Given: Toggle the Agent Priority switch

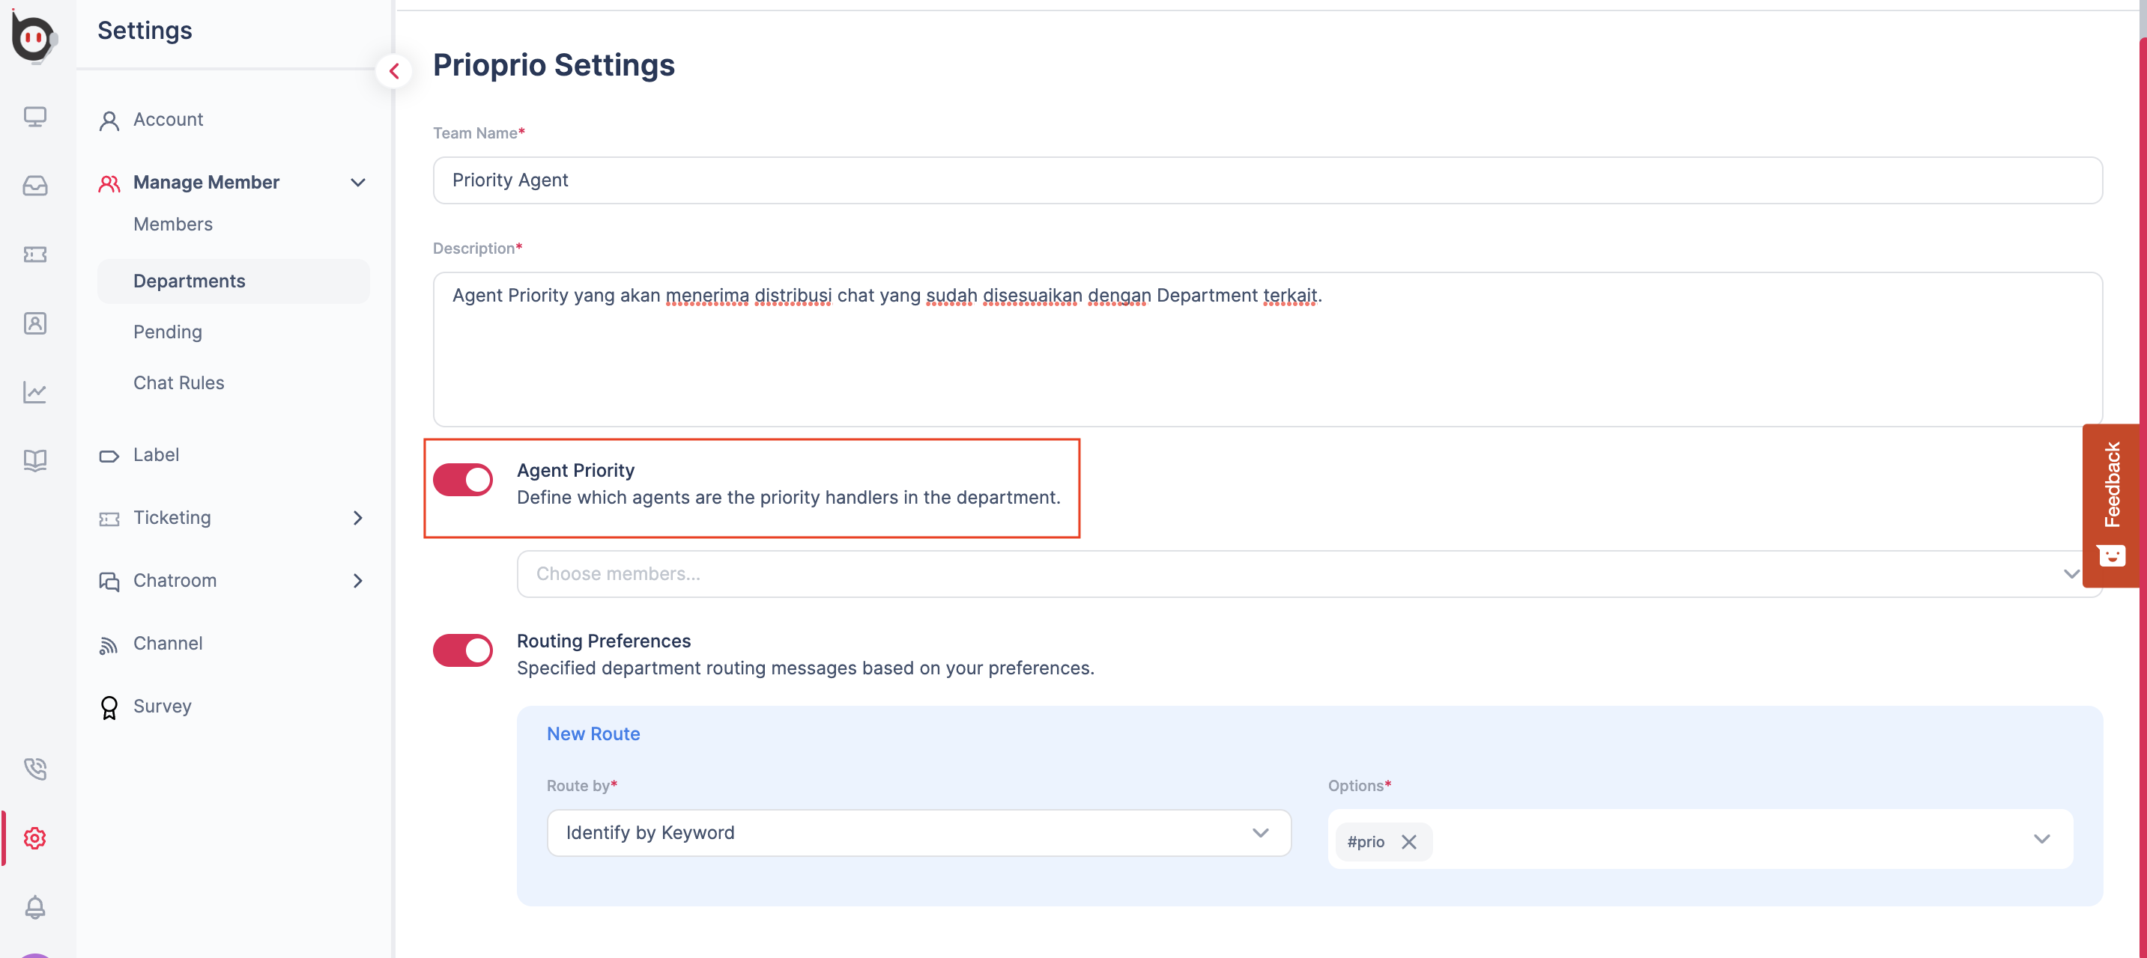Looking at the screenshot, I should click(462, 480).
